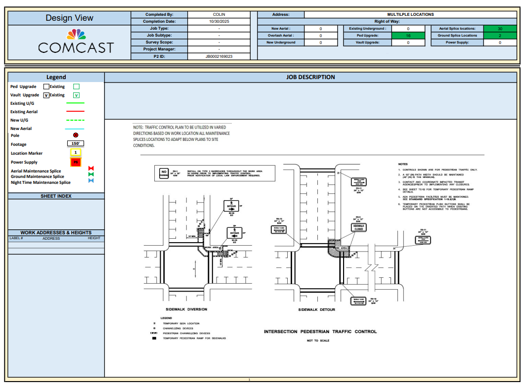Select the NO PARKING sign symbol
This screenshot has width=525, height=388.
pyautogui.click(x=164, y=173)
